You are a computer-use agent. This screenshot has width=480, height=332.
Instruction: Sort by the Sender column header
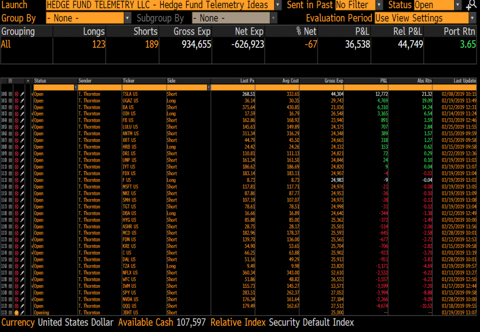[x=85, y=81]
